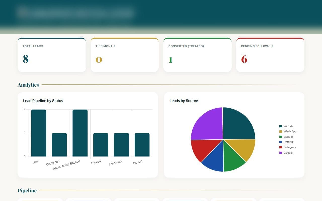Select the Converted (Treated) stat card
The height and width of the screenshot is (201, 322).
coord(197,55)
